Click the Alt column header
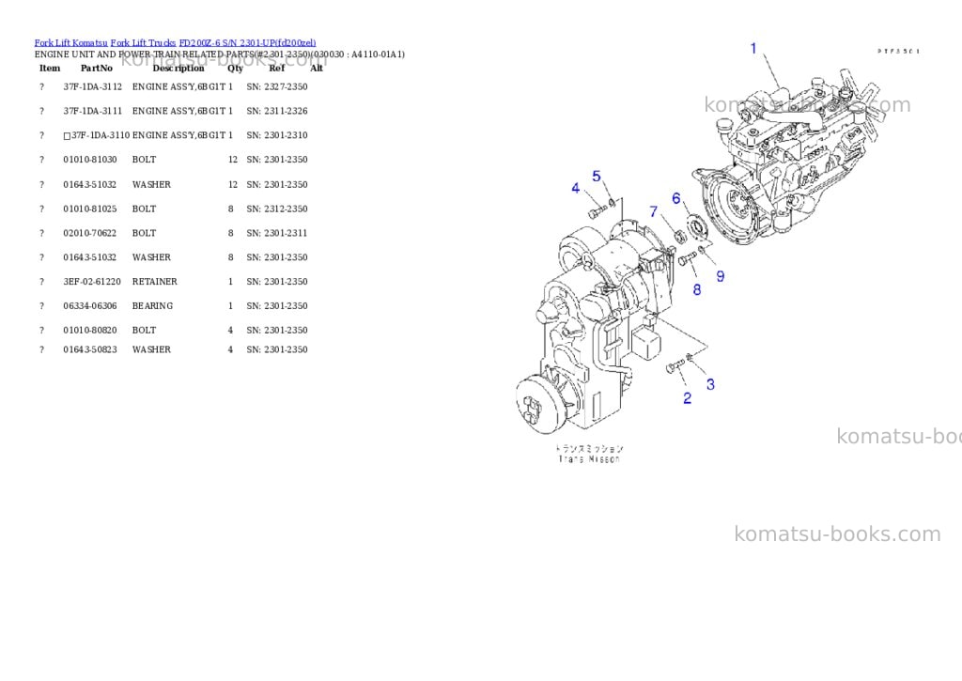962x681 pixels. tap(317, 68)
